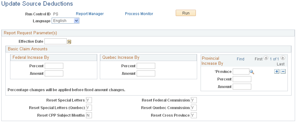Screen dimensions: 296x122
Task: Select the Reset Cross Province field
Action: coord(194,115)
